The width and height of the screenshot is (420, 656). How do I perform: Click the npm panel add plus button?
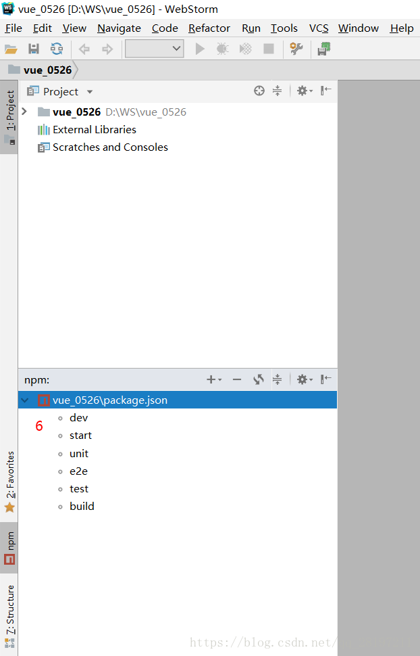[213, 379]
